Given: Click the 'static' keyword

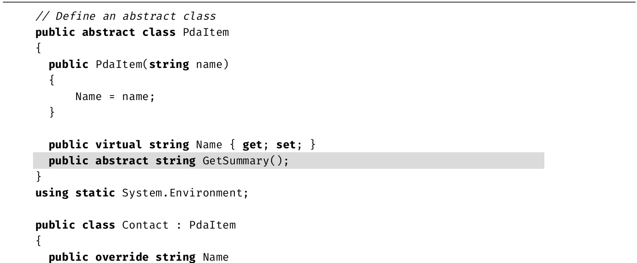Looking at the screenshot, I should pyautogui.click(x=95, y=193).
